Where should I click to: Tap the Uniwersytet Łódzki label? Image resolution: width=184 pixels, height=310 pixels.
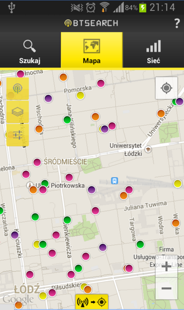[126, 150]
